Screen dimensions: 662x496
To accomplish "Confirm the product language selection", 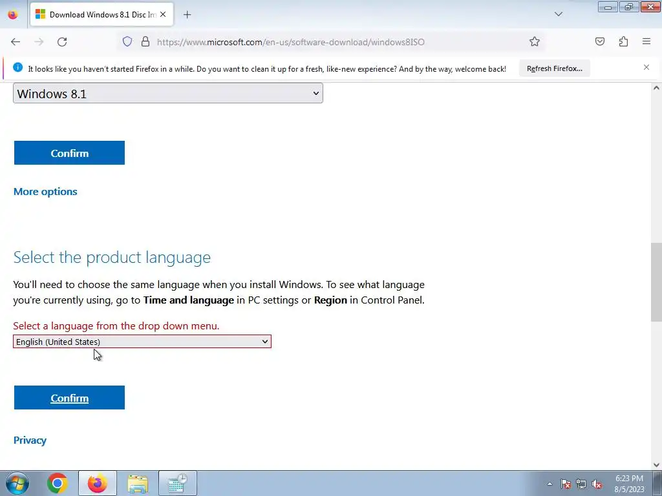I will [69, 398].
